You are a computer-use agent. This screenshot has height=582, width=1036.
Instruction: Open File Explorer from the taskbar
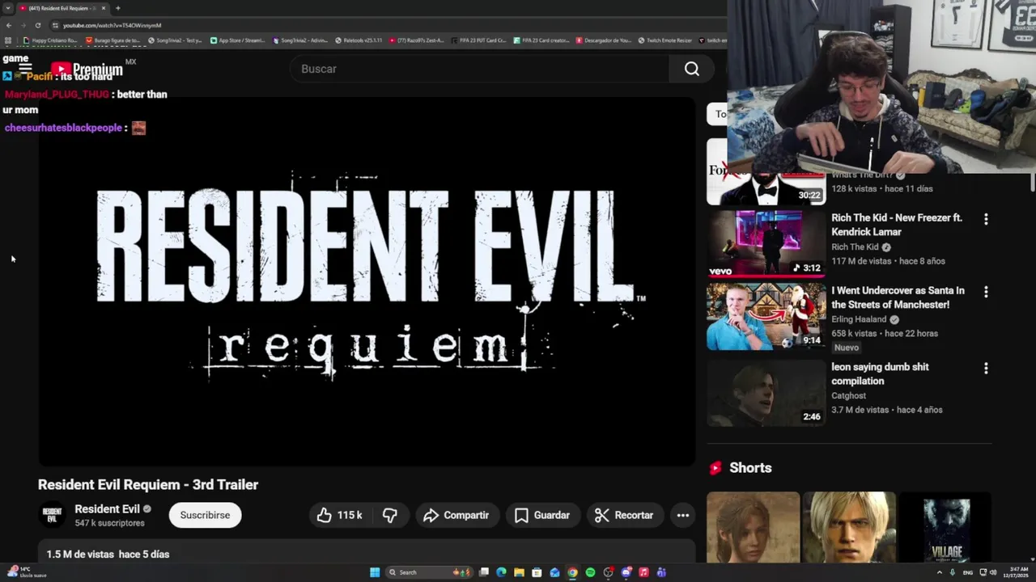(x=519, y=572)
